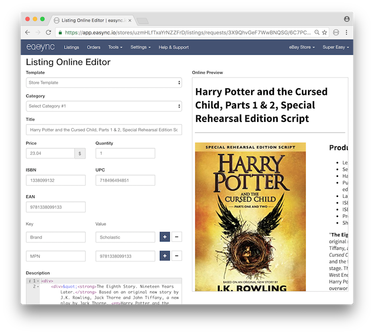
Task: Collapse the code fold arrow on line 1
Action: click(x=38, y=281)
